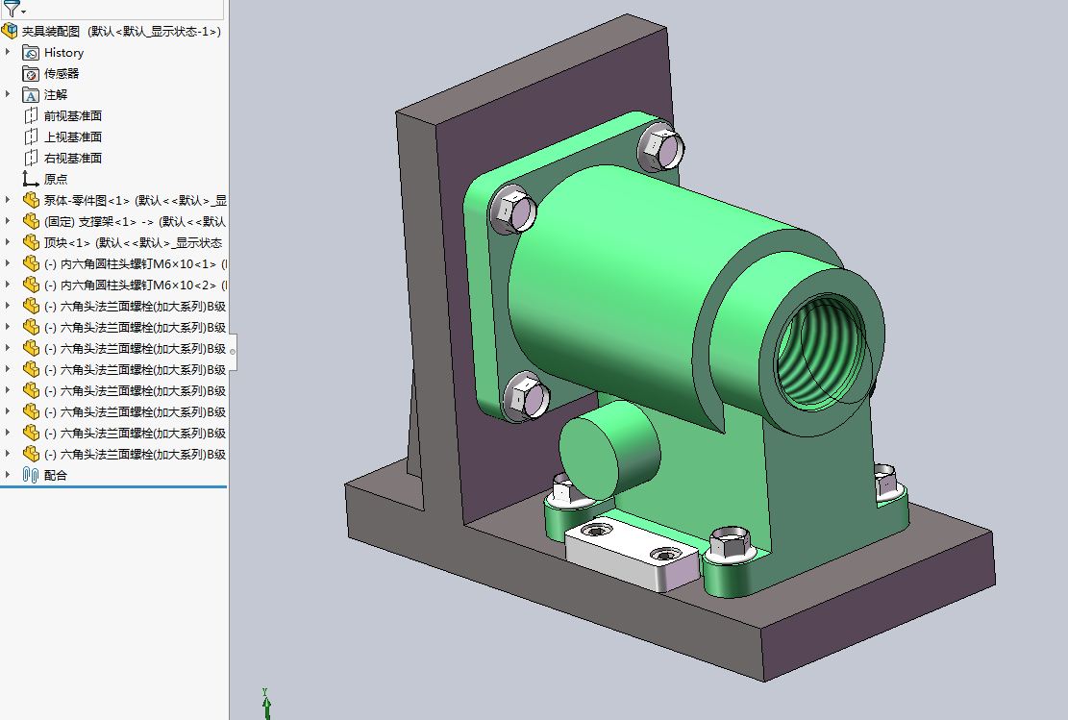This screenshot has width=1068, height=720.
Task: Click the feature tree filter funnel icon
Action: [x=11, y=9]
